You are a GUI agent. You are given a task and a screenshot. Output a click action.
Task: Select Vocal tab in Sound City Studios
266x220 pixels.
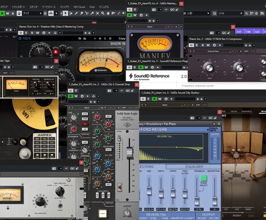click(234, 111)
